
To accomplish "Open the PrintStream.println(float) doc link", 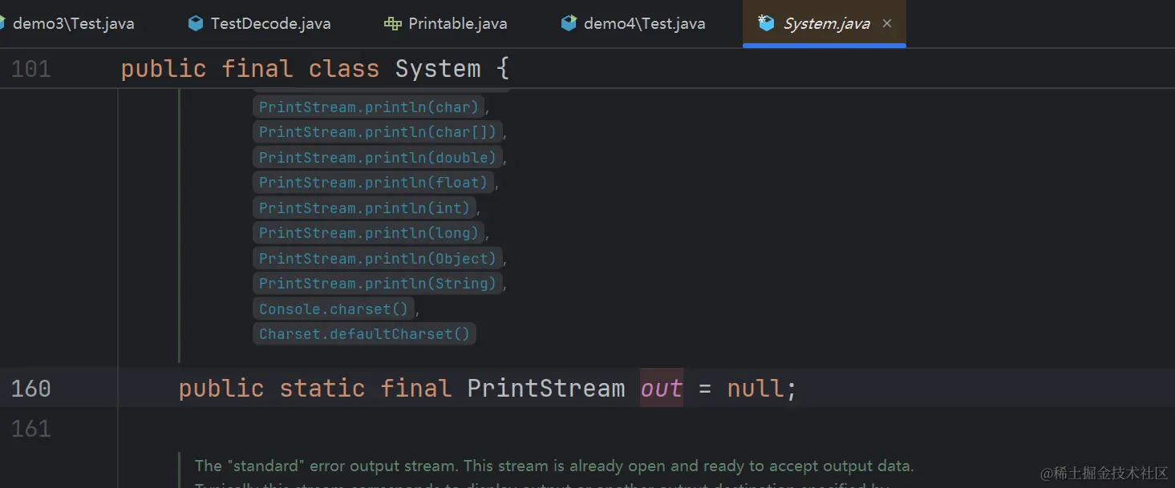I will pyautogui.click(x=374, y=182).
